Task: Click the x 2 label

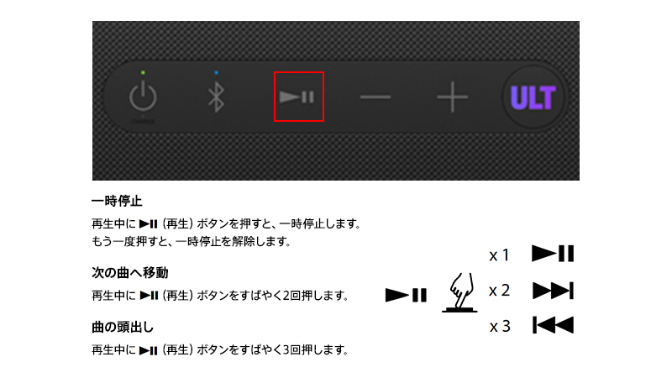Action: pos(499,291)
